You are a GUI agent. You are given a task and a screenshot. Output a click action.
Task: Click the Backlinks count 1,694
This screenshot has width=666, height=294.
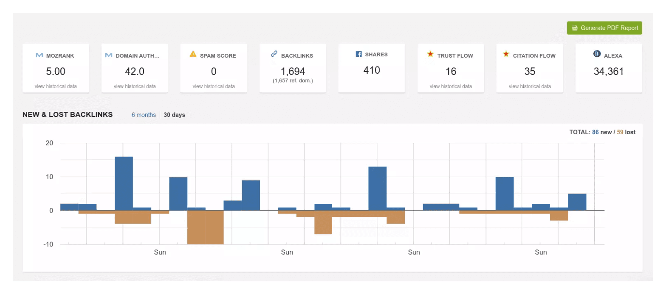point(293,72)
